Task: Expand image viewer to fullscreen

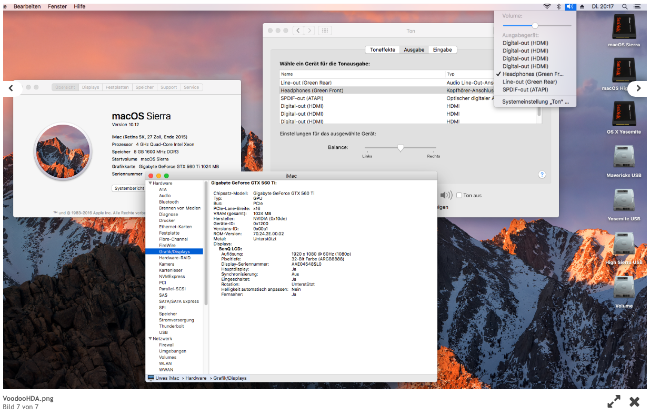Action: coord(614,402)
